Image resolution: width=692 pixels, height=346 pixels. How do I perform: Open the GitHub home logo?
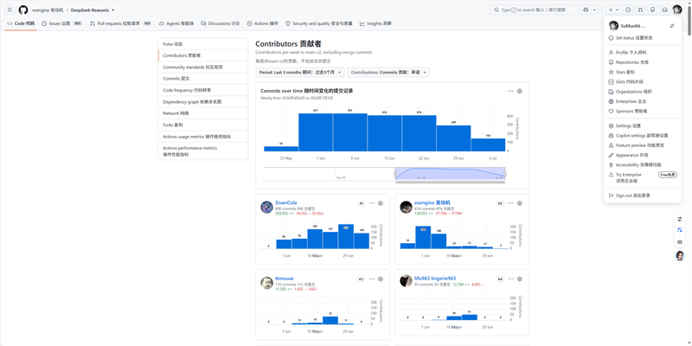pyautogui.click(x=23, y=10)
